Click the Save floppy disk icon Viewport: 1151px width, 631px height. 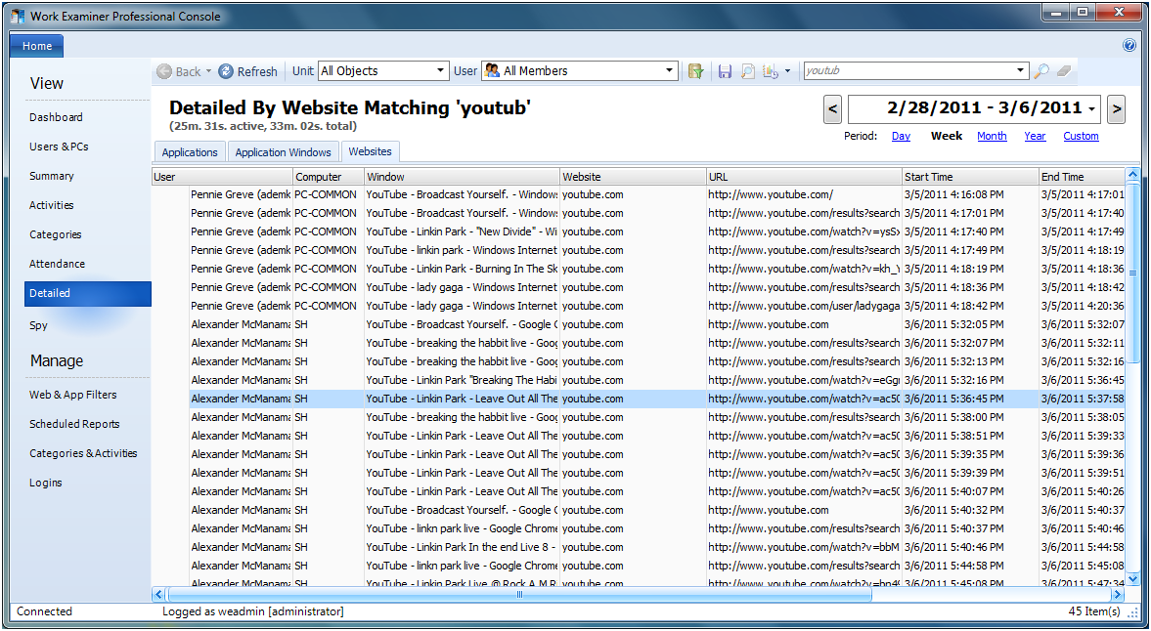click(x=725, y=71)
